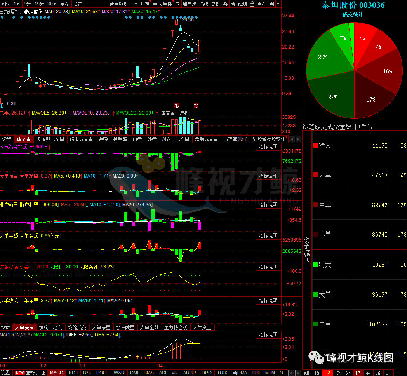The height and width of the screenshot is (376, 407).
Task: Switch to 5分 period
Action: pyautogui.click(x=27, y=4)
